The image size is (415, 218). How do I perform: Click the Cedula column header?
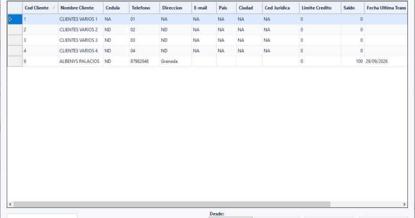116,8
